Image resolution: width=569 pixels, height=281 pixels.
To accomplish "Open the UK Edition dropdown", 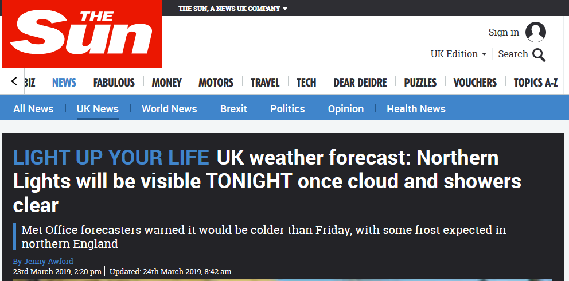I will pyautogui.click(x=458, y=54).
